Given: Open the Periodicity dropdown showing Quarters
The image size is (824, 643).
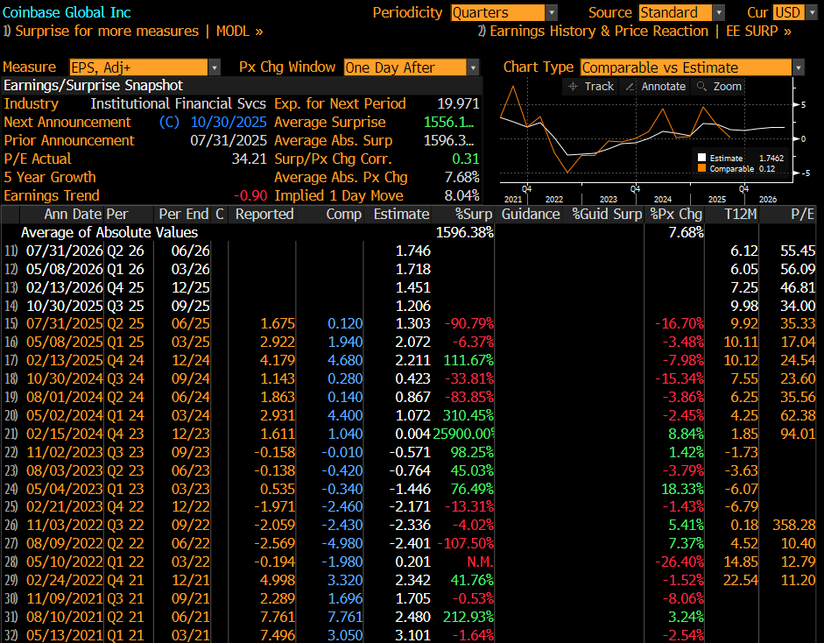Looking at the screenshot, I should (x=551, y=12).
